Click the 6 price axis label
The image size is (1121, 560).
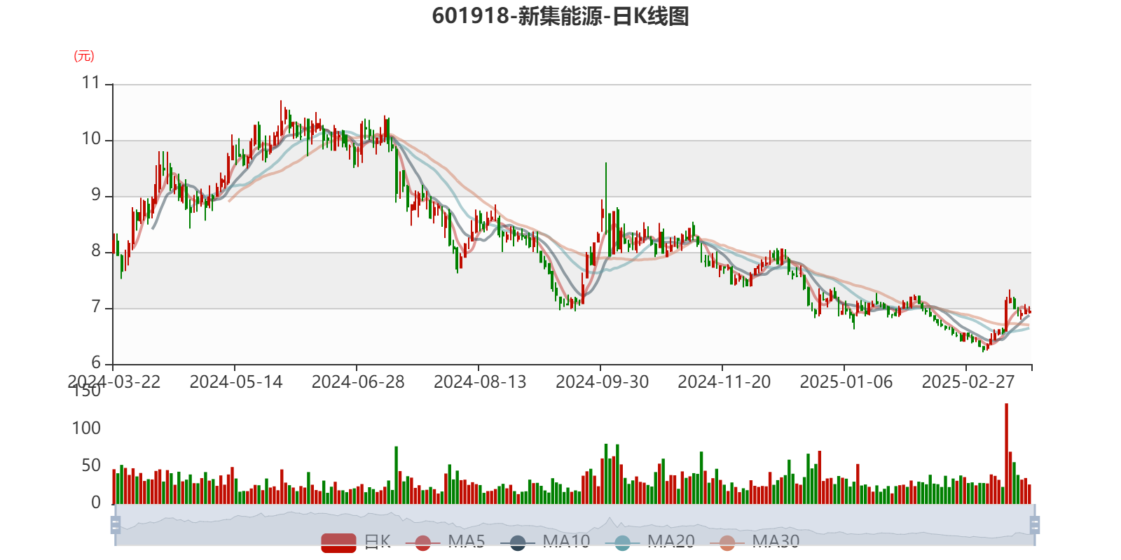(x=96, y=363)
